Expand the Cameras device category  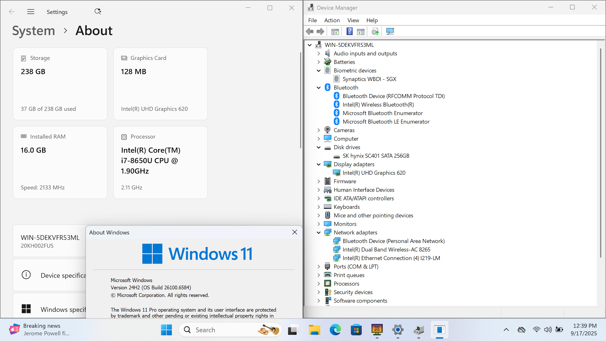[319, 130]
